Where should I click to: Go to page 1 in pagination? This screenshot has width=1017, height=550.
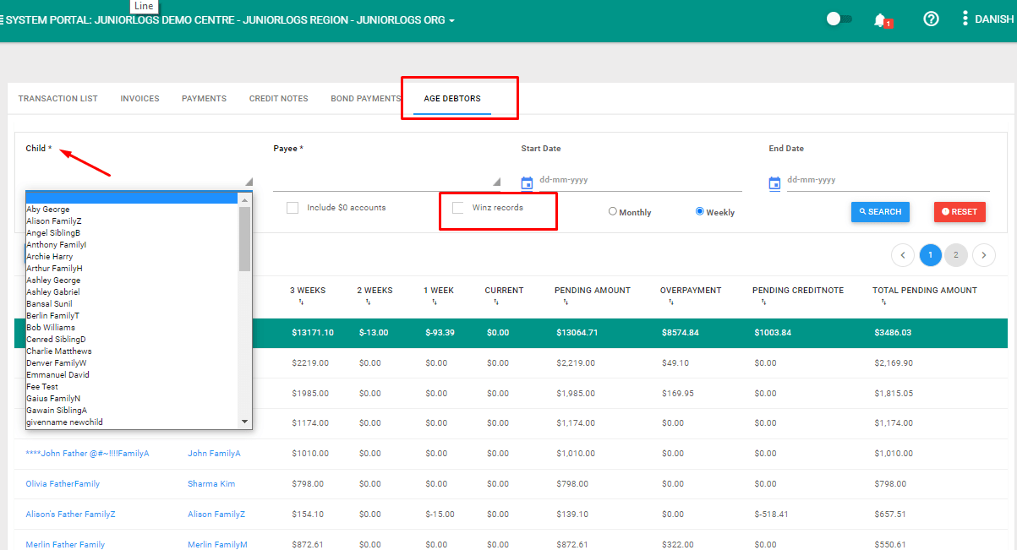tap(930, 254)
